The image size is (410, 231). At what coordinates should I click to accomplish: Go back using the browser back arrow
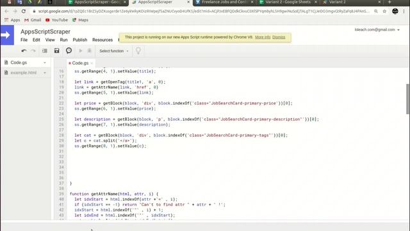pyautogui.click(x=6, y=12)
